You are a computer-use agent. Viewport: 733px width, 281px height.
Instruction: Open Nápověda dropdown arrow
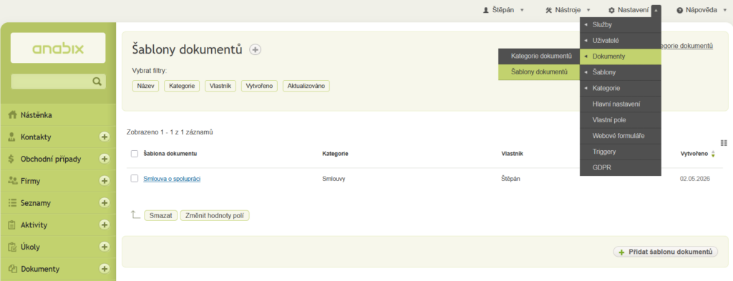pos(724,10)
